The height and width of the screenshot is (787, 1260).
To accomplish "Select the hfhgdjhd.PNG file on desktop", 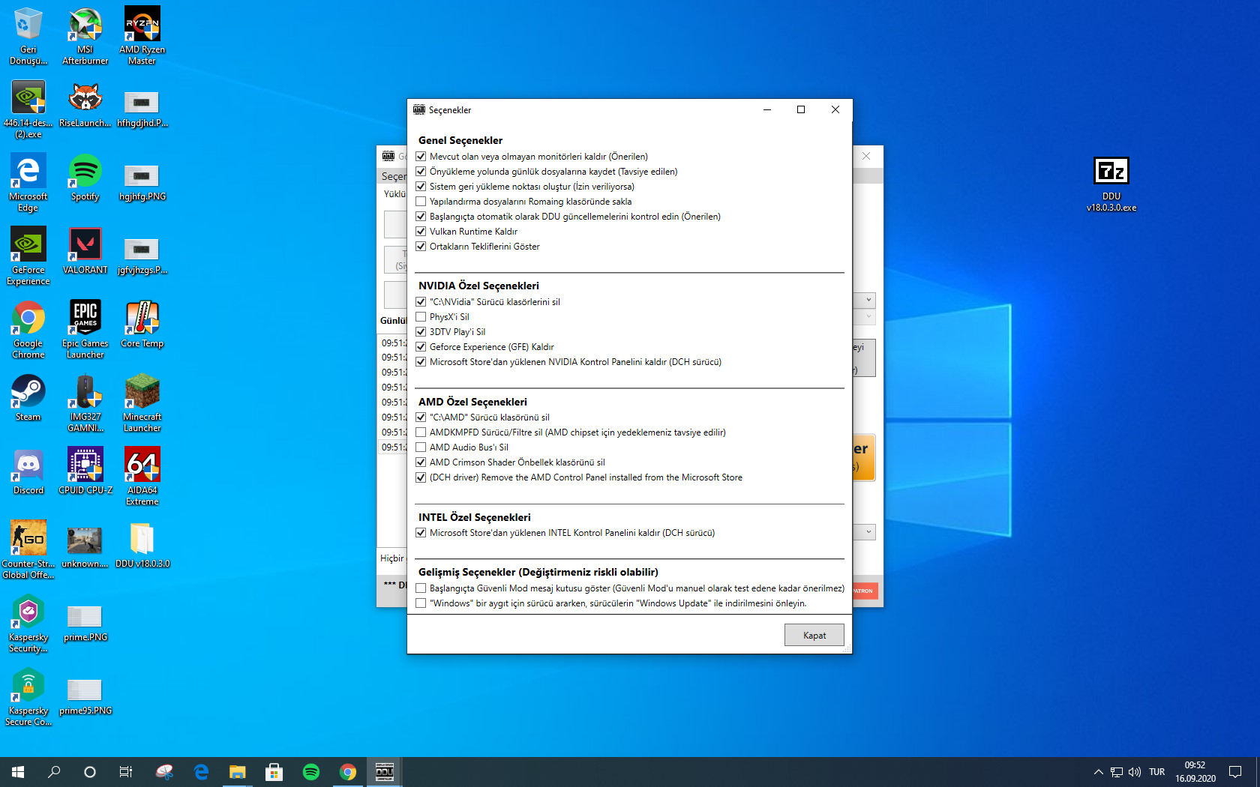I will coord(142,109).
